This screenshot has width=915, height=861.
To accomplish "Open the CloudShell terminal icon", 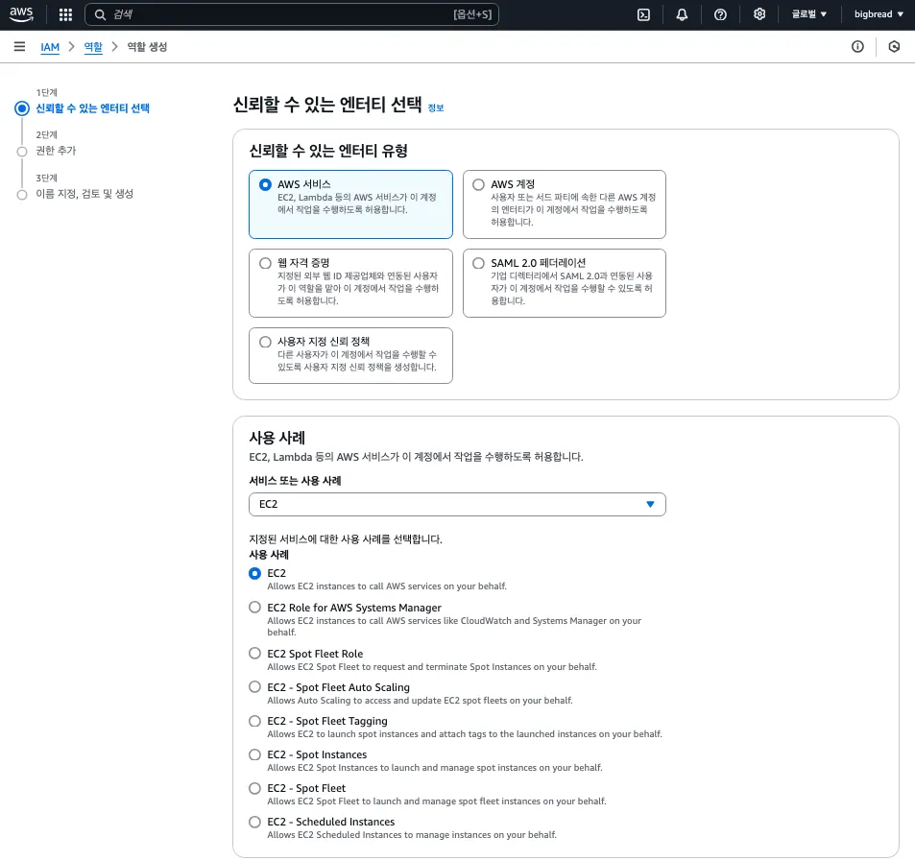I will [x=643, y=14].
